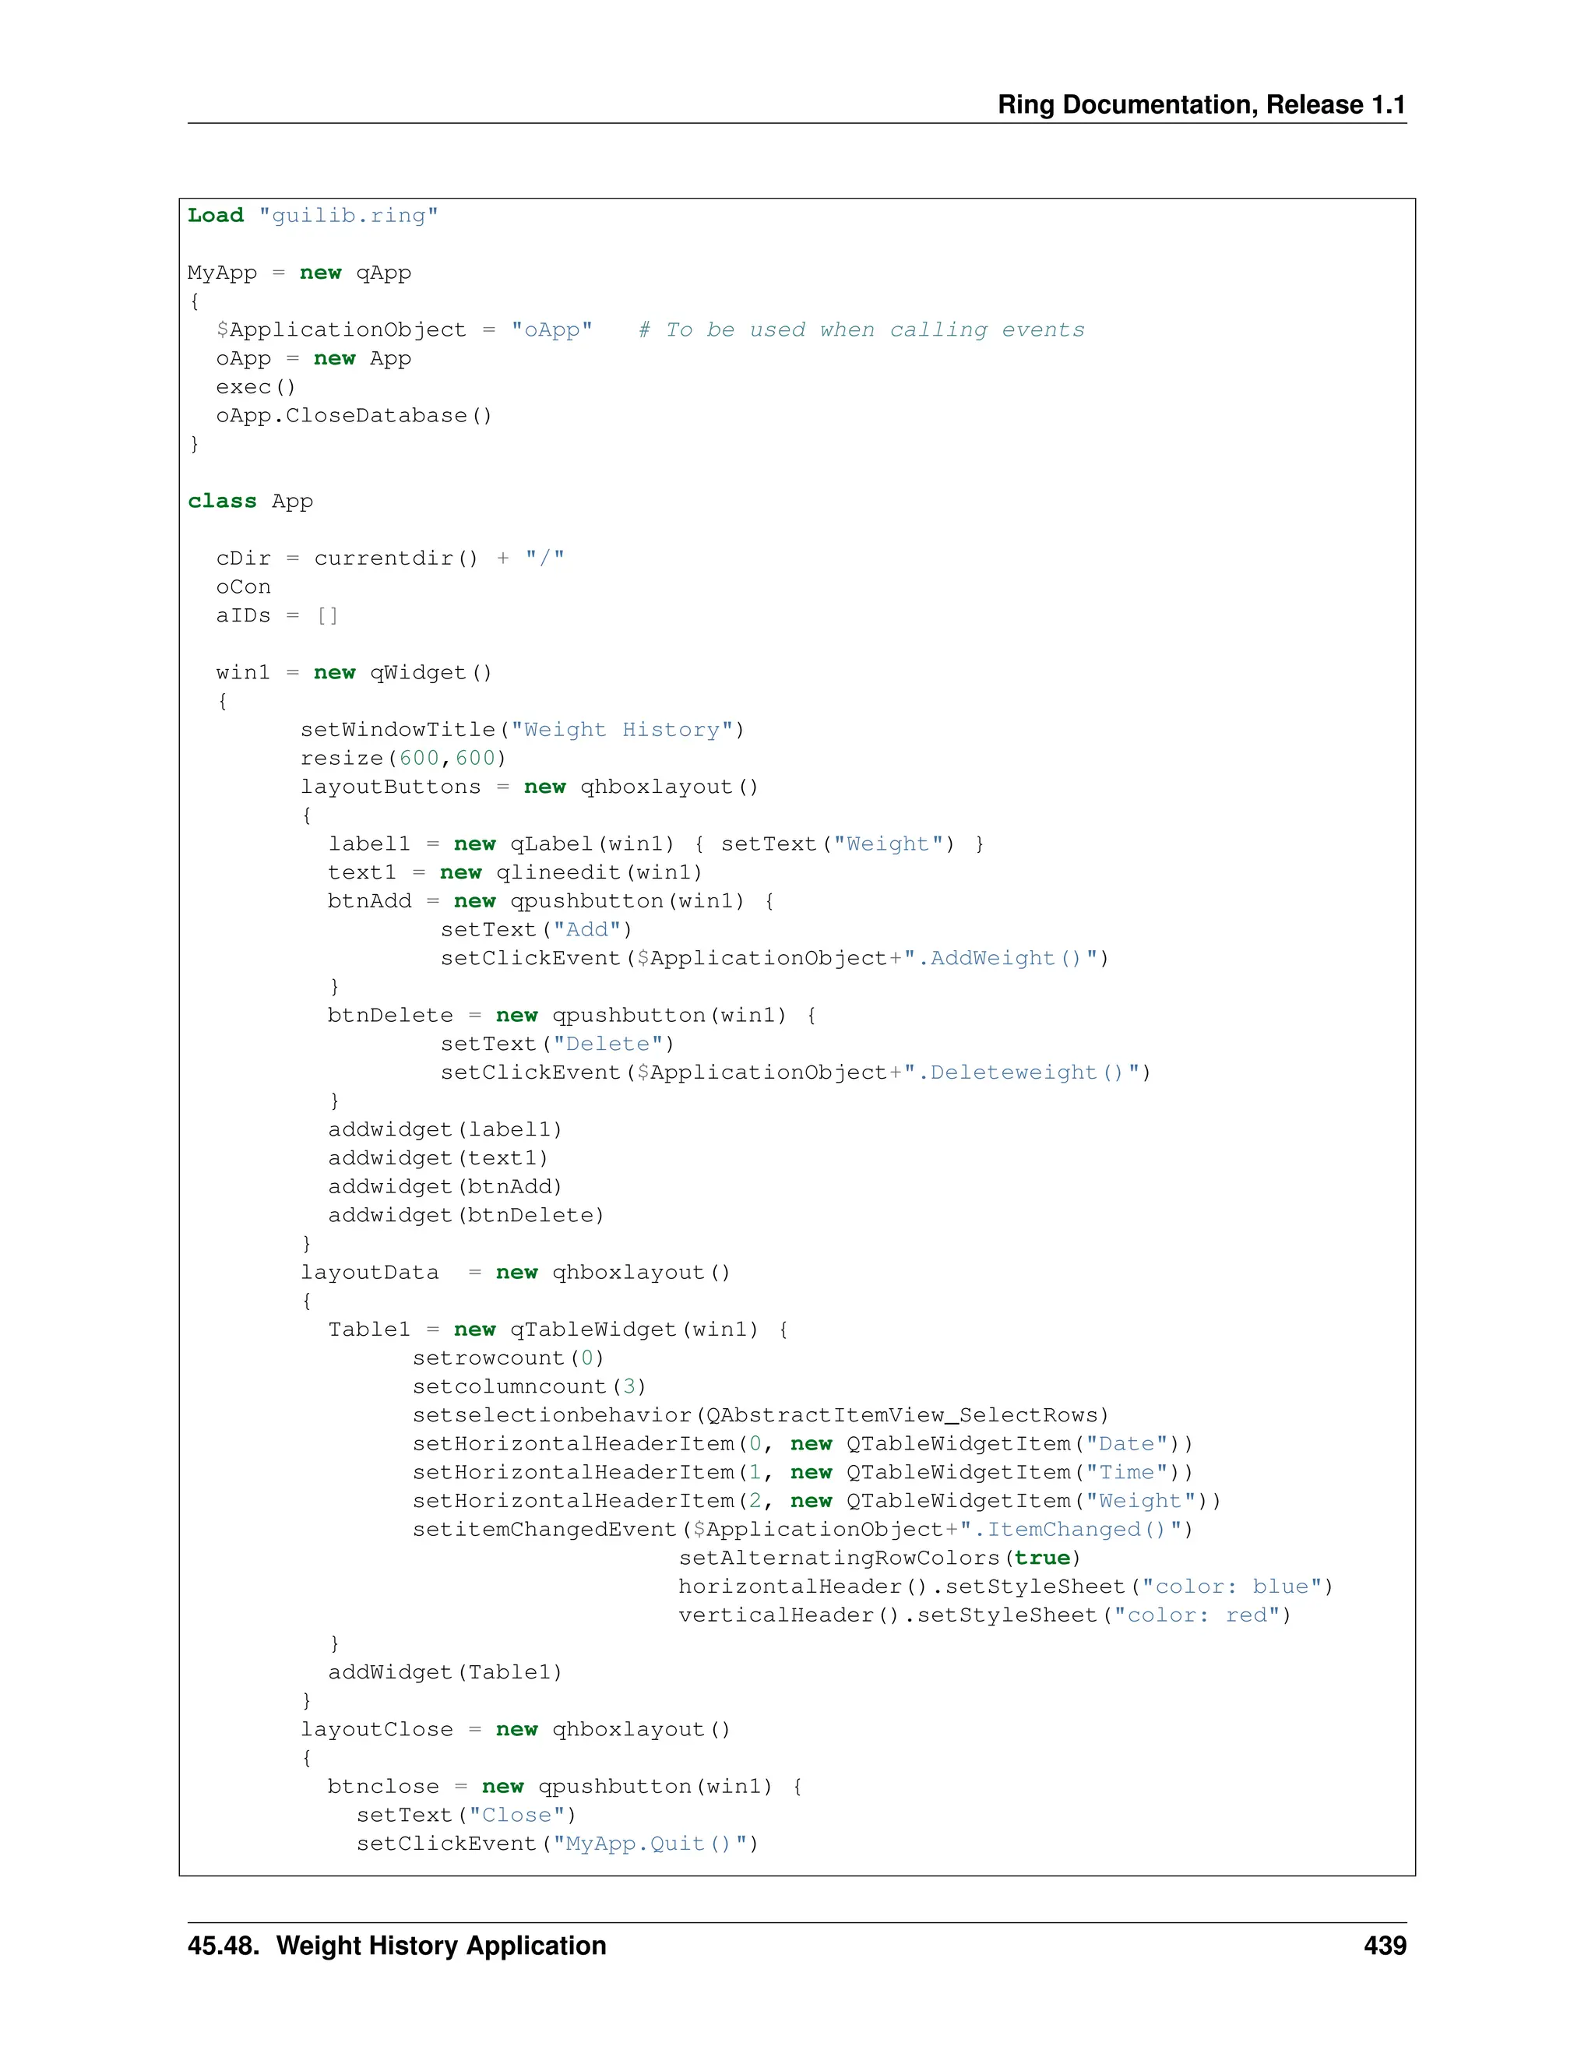The image size is (1595, 2064).
Task: Click the 'setClickEvent("MyApp.Quit()")' line
Action: tap(558, 1844)
